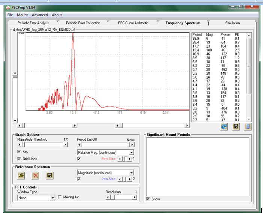Click the Phase column header

pos(225,34)
